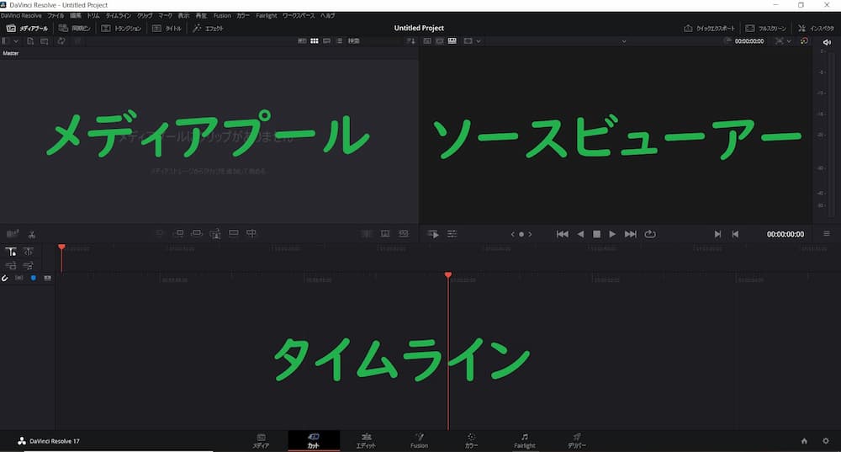
Task: Switch media pool to metadata view
Action: tap(302, 40)
